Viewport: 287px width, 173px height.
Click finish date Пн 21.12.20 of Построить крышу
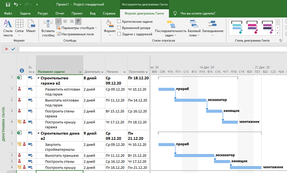point(137,167)
